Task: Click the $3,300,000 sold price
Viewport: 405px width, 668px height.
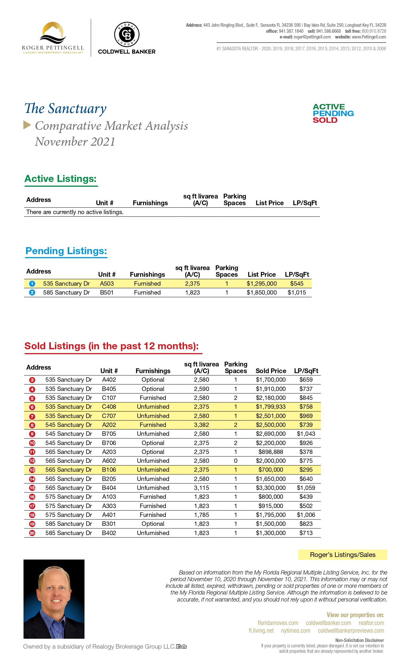Action: (271, 488)
